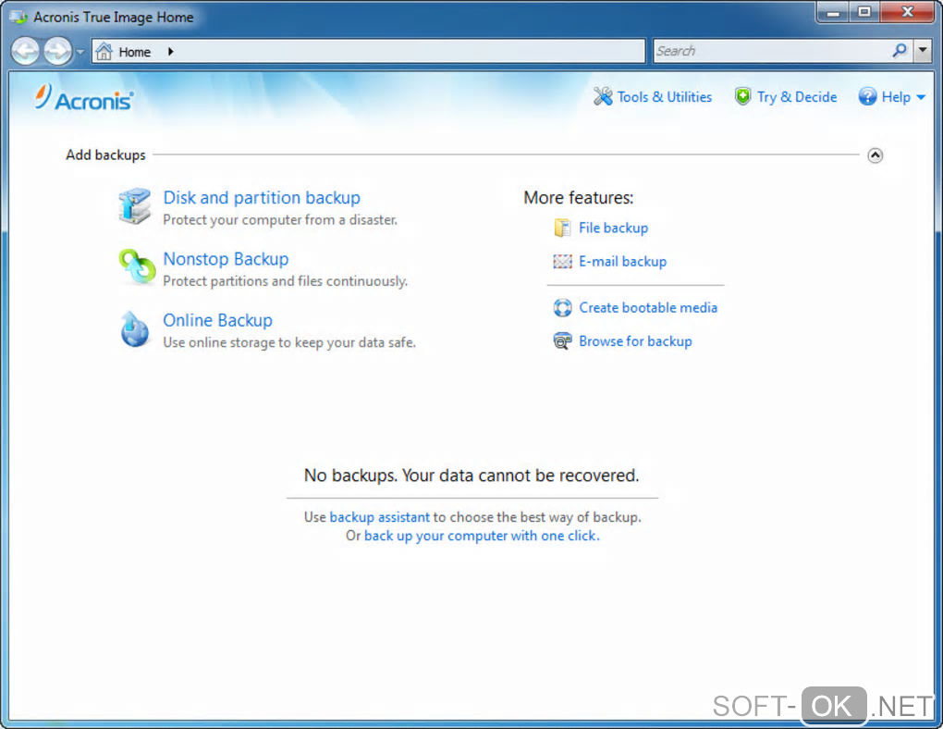Open the Help menu label
Screen dimensions: 943x729
[896, 97]
